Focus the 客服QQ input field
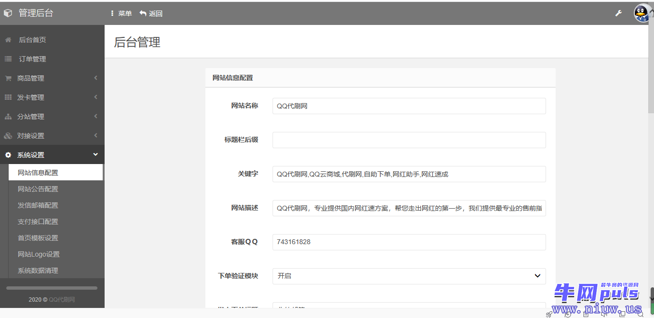The image size is (654, 318). coord(409,242)
